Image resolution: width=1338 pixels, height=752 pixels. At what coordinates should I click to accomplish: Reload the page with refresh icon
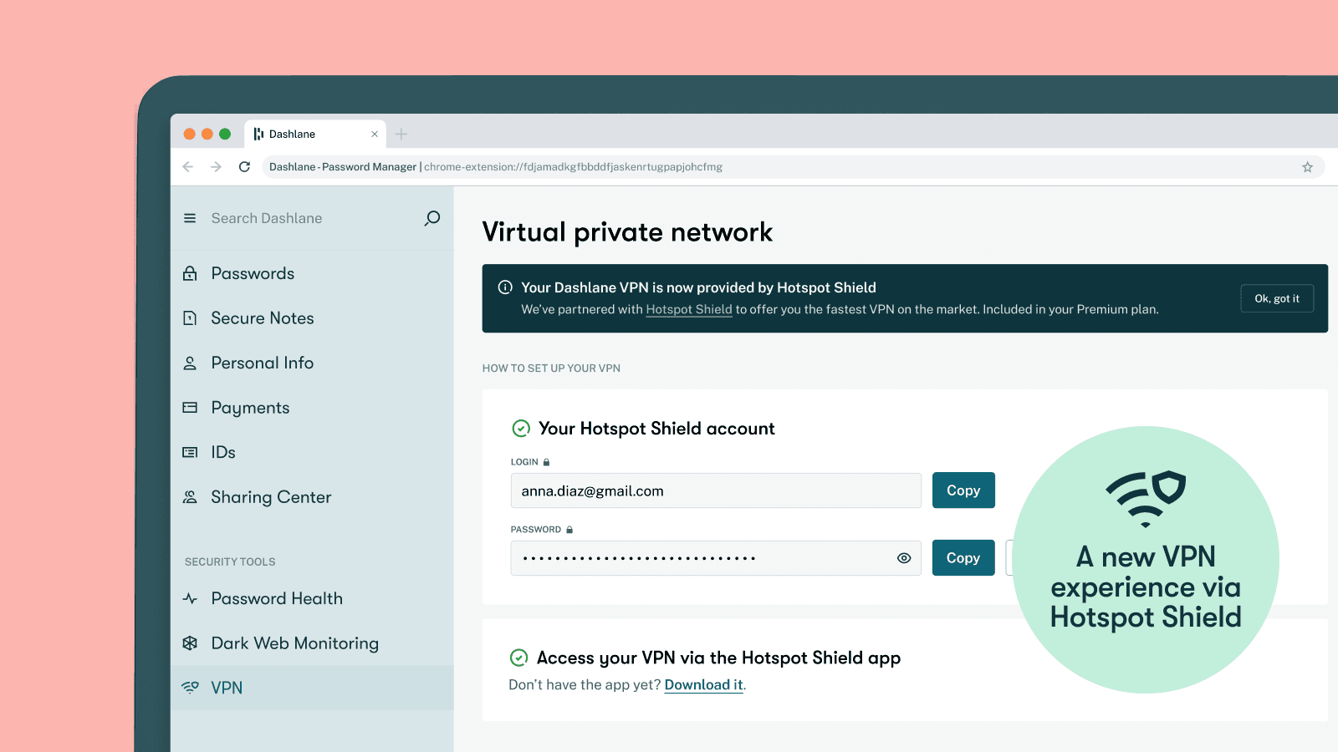click(x=244, y=167)
